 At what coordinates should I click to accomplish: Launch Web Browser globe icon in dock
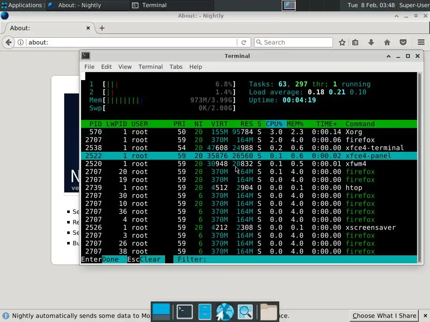[225, 312]
